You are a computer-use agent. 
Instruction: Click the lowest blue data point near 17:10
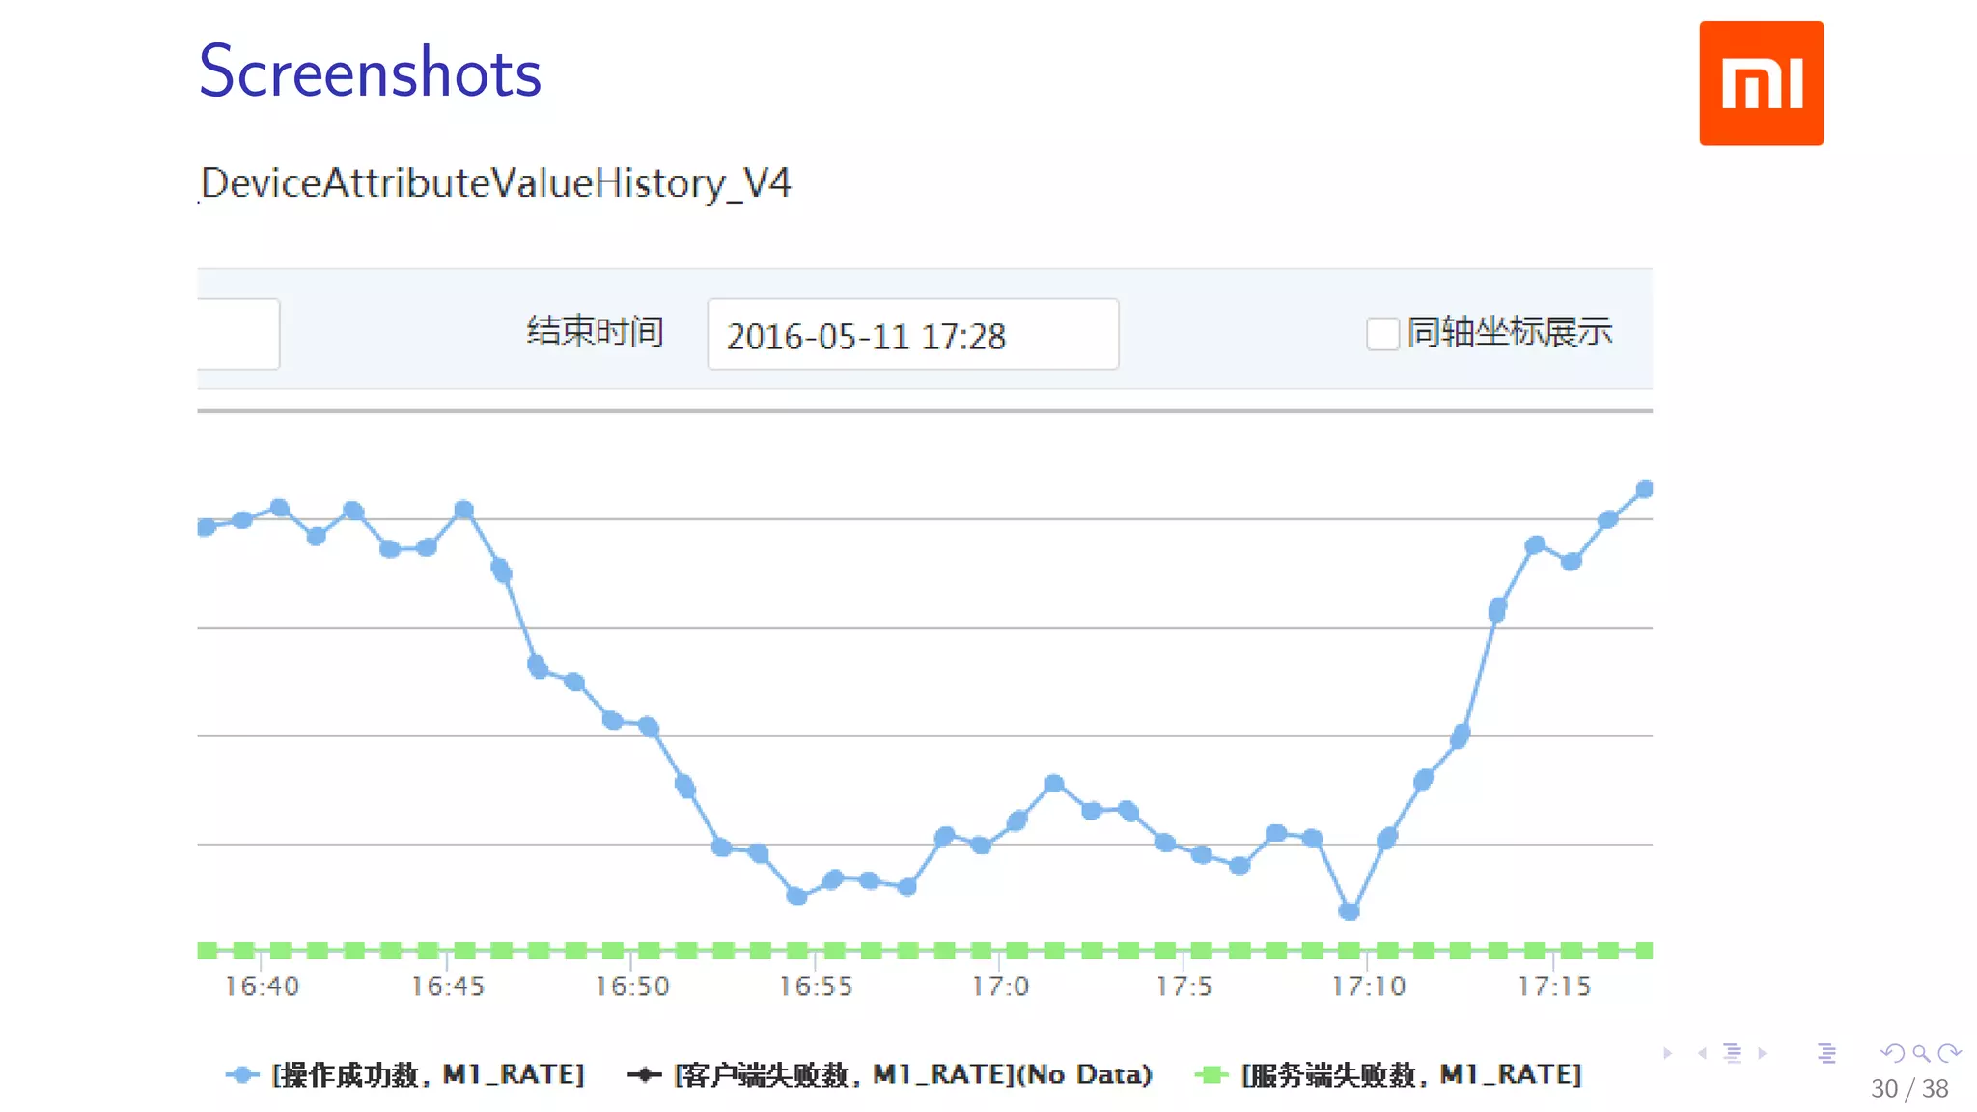pyautogui.click(x=1350, y=910)
